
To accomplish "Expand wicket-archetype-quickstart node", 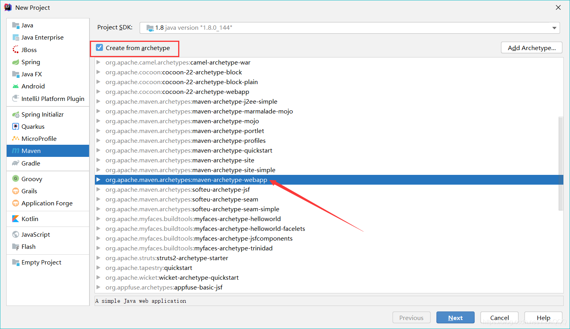I will [x=98, y=277].
